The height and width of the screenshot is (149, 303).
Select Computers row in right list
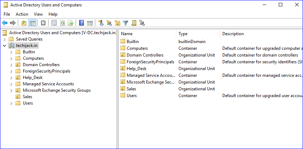[137, 48]
